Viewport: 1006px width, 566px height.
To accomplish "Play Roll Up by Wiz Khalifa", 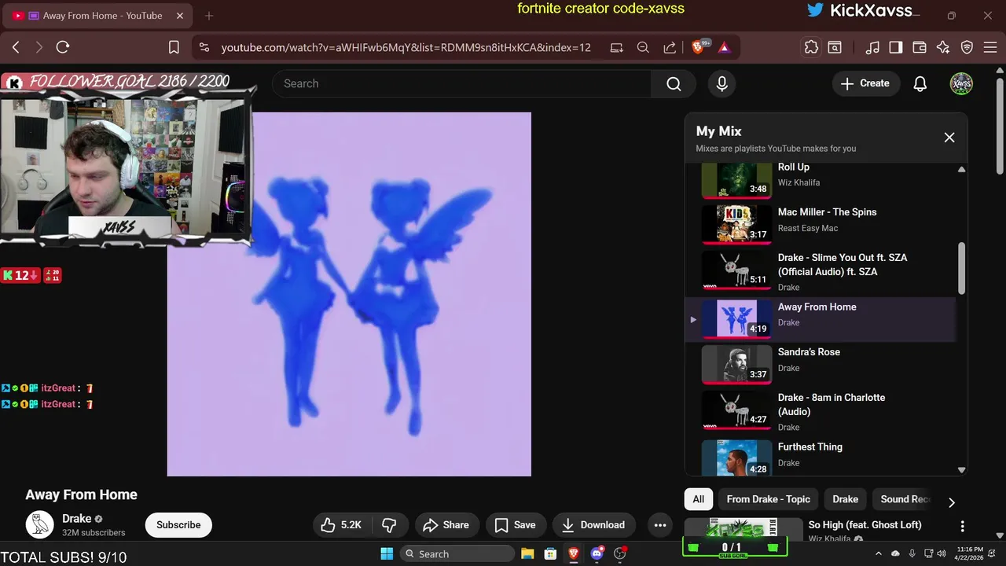I will pos(821,178).
